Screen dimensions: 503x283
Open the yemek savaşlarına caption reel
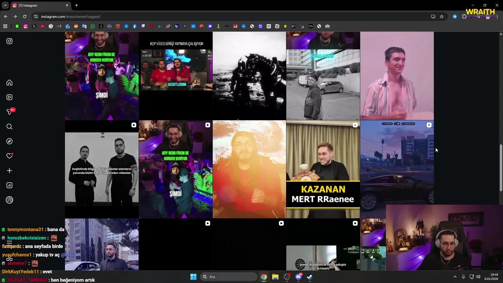323,244
